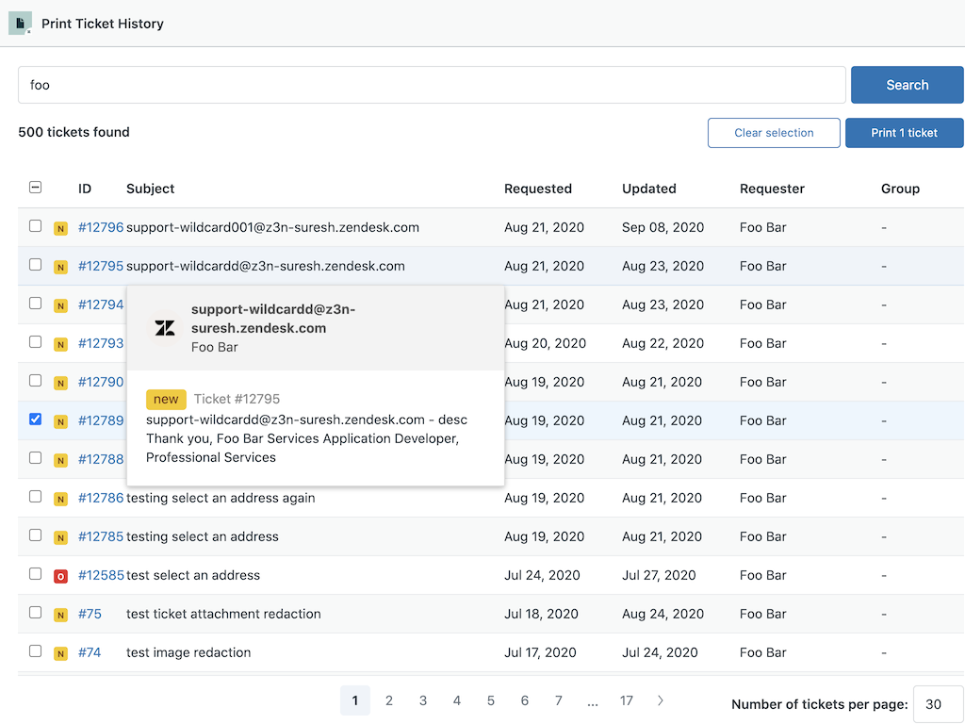
Task: Click the Zendesk logo in the ticket popup
Action: pos(165,328)
